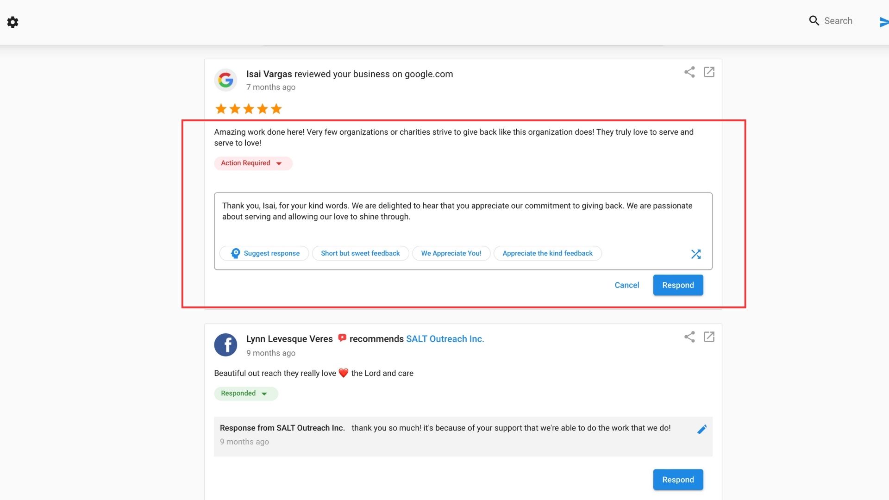Expand the Responded status dropdown
Screen dimensions: 889x500
pyautogui.click(x=246, y=393)
